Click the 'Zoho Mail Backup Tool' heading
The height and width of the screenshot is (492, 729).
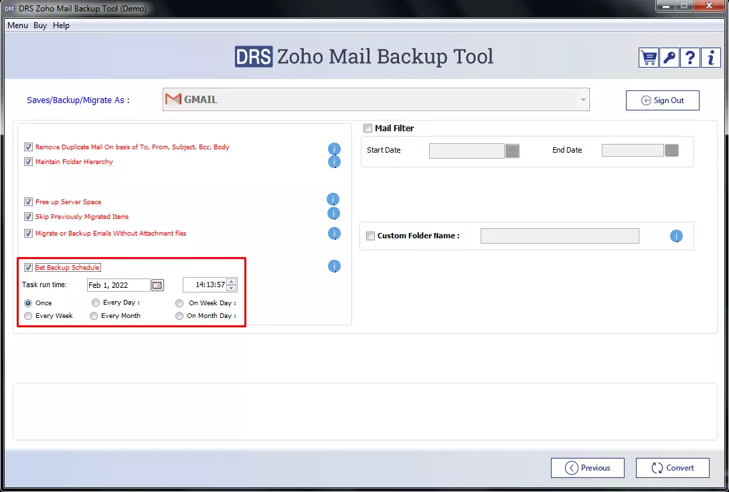pyautogui.click(x=386, y=57)
